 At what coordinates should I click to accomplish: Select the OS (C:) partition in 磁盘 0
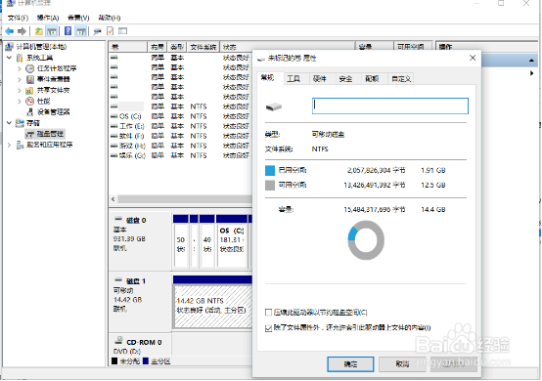[232, 245]
